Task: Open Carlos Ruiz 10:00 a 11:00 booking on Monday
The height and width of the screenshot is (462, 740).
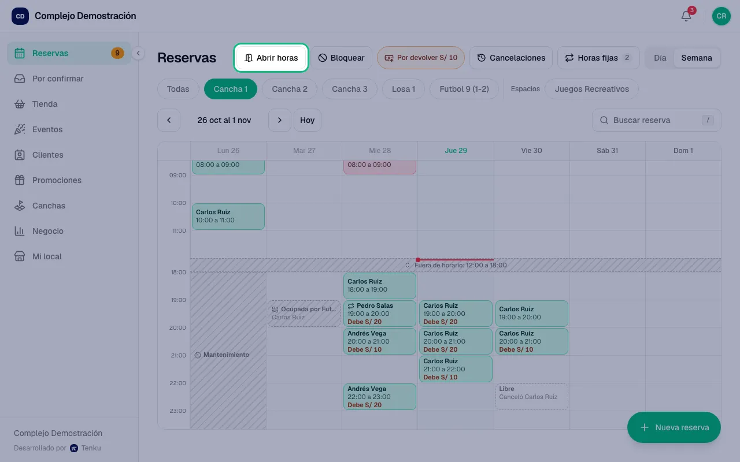Action: coord(228,216)
